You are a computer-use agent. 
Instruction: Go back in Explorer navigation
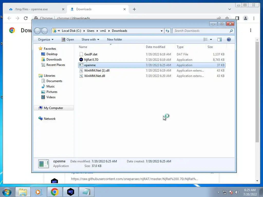coord(37,31)
